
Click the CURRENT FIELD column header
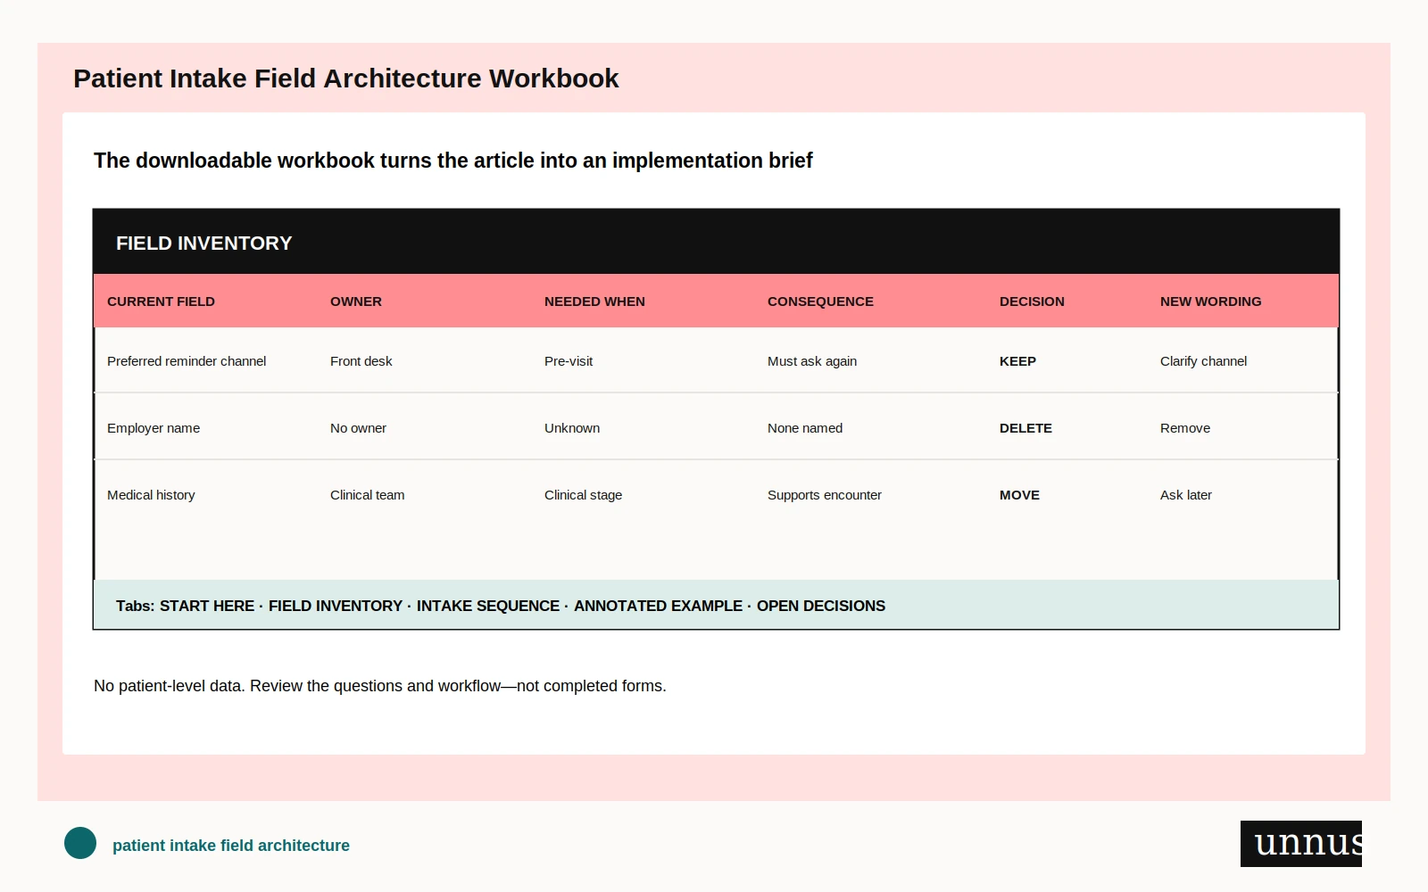(161, 301)
